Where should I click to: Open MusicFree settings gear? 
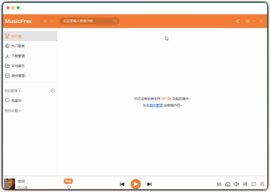[x=247, y=21]
